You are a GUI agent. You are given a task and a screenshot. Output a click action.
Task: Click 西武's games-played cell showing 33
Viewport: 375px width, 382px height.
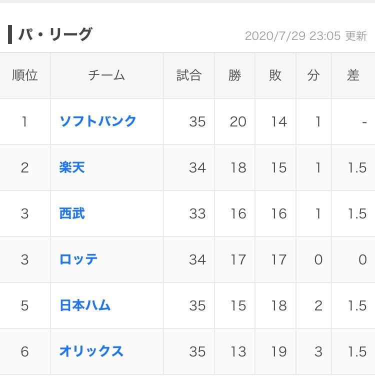[x=197, y=213]
